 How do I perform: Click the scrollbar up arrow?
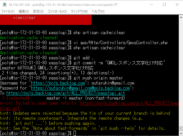pyautogui.click(x=181, y=18)
